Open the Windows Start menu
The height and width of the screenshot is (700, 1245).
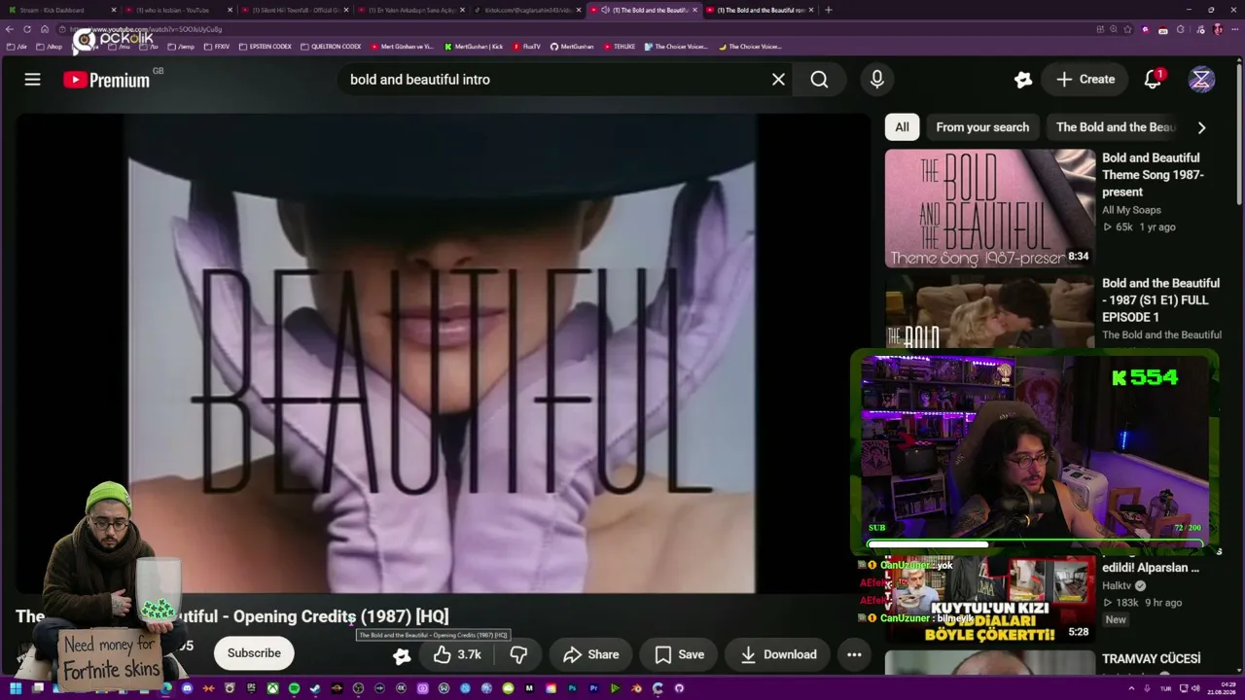[x=16, y=688]
